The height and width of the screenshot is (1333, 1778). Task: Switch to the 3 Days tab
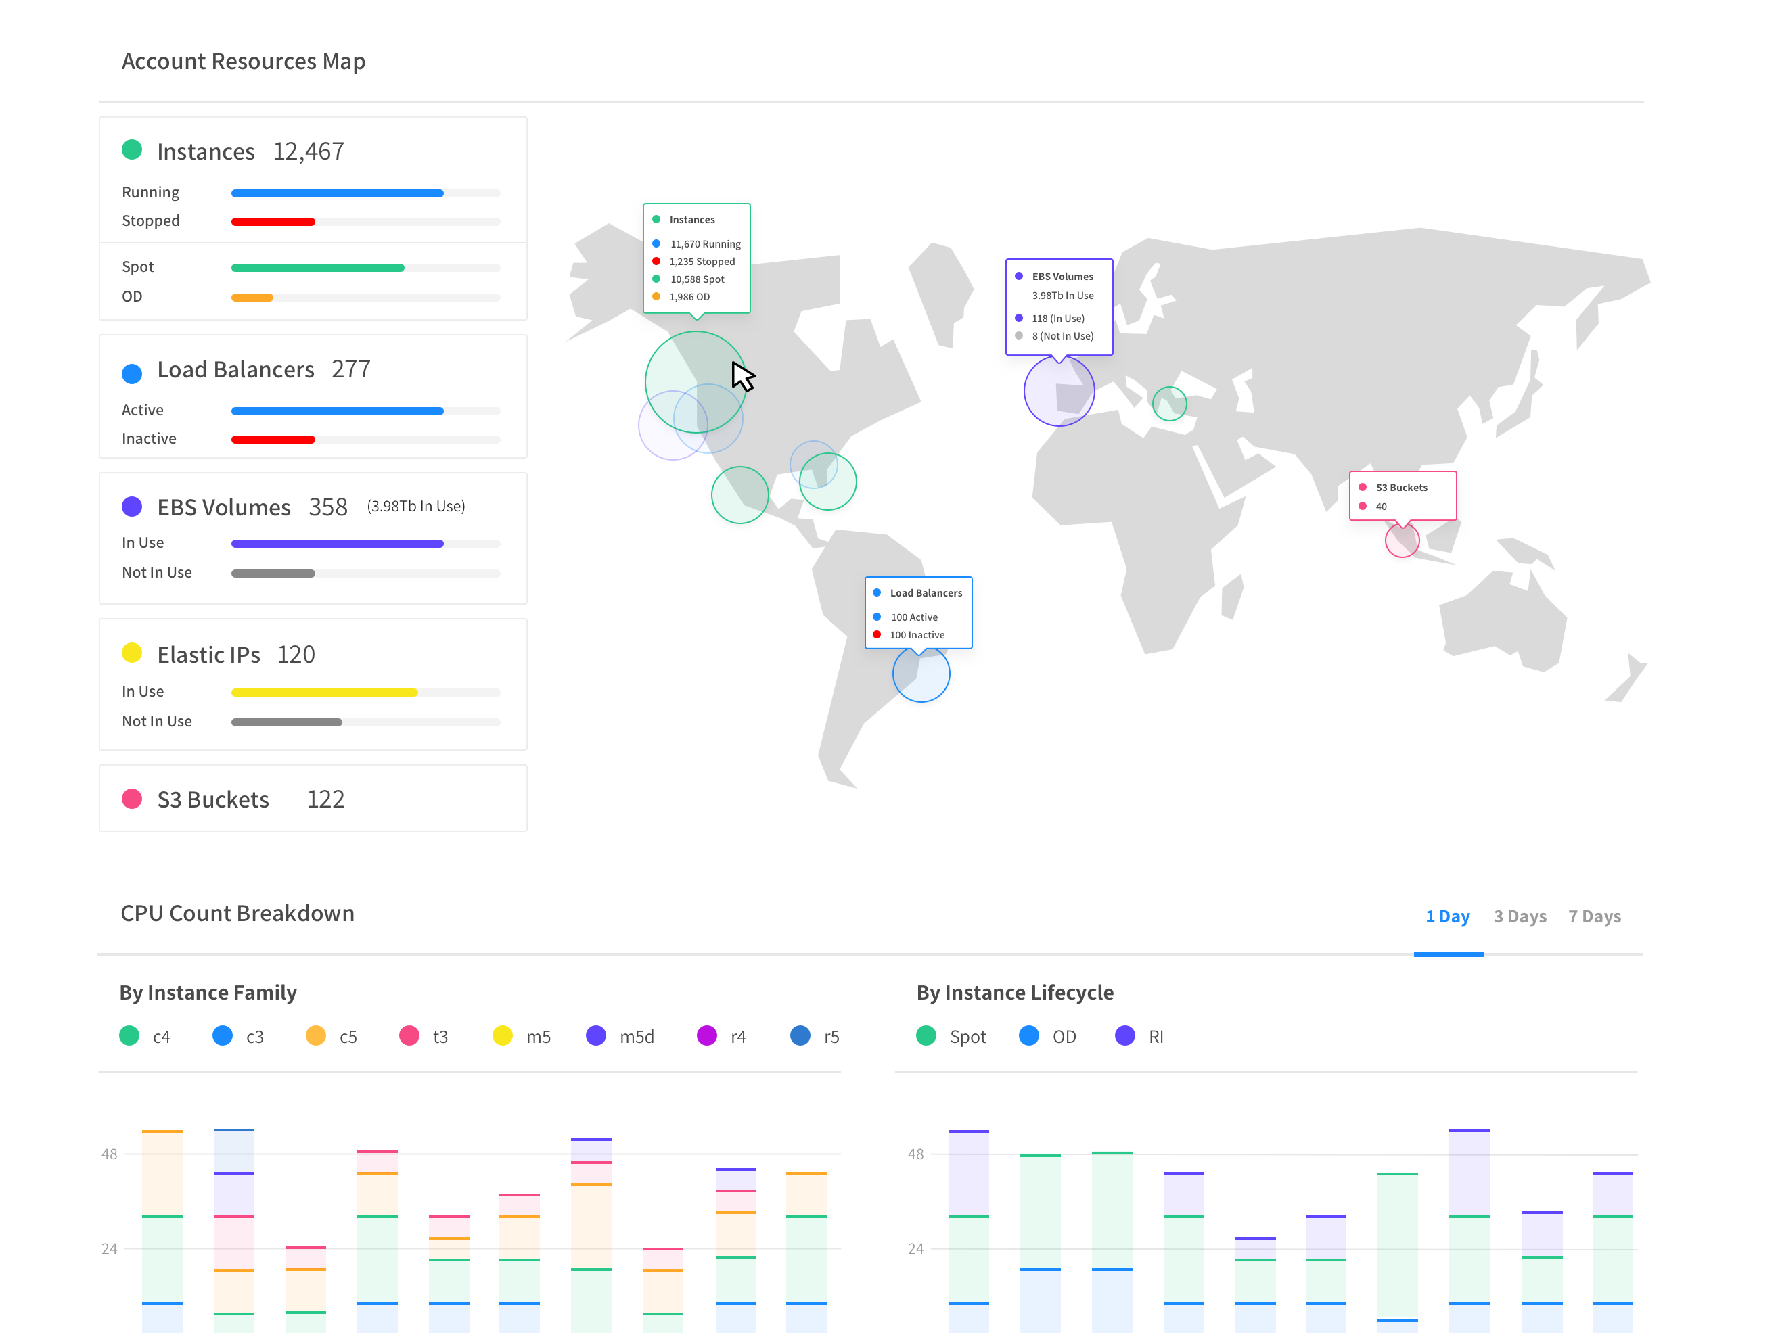(x=1519, y=916)
